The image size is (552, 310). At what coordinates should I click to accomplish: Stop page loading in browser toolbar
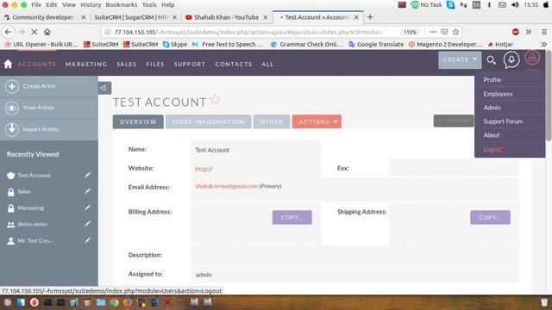34,32
